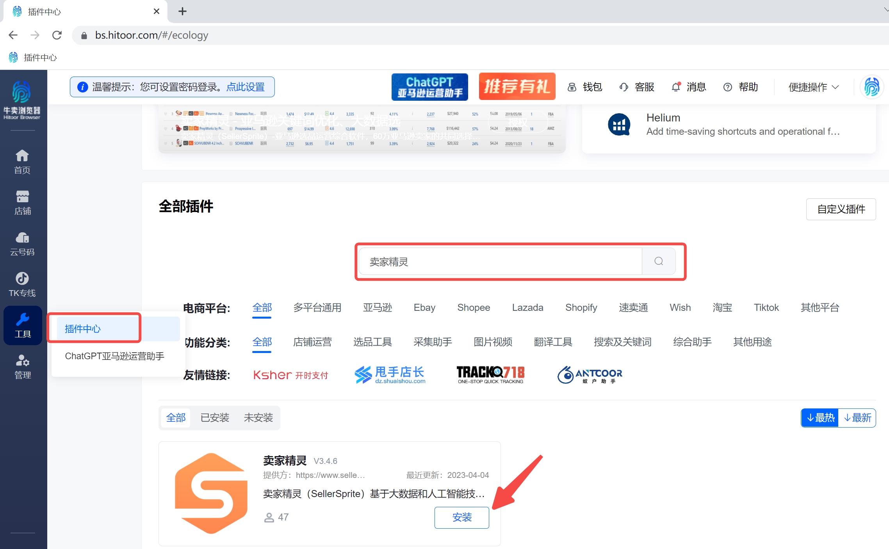Filter function by 翻译工具
The image size is (889, 549).
click(553, 342)
